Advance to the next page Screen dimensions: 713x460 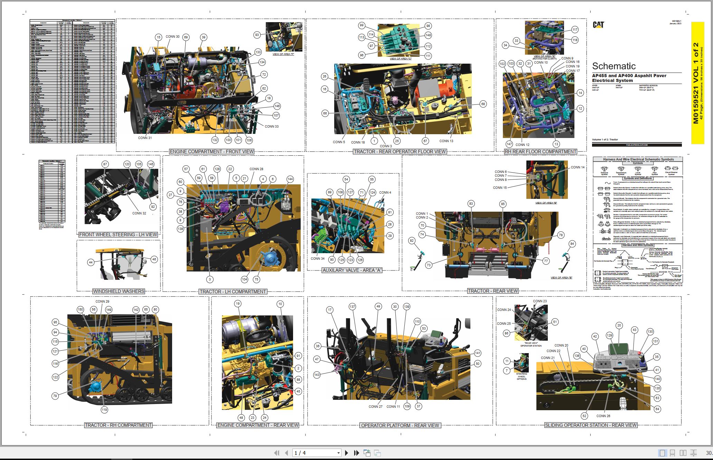click(x=347, y=453)
